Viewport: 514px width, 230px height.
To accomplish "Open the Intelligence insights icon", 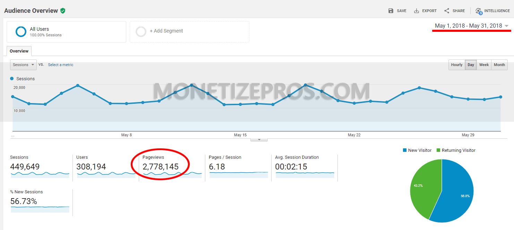I will 479,11.
